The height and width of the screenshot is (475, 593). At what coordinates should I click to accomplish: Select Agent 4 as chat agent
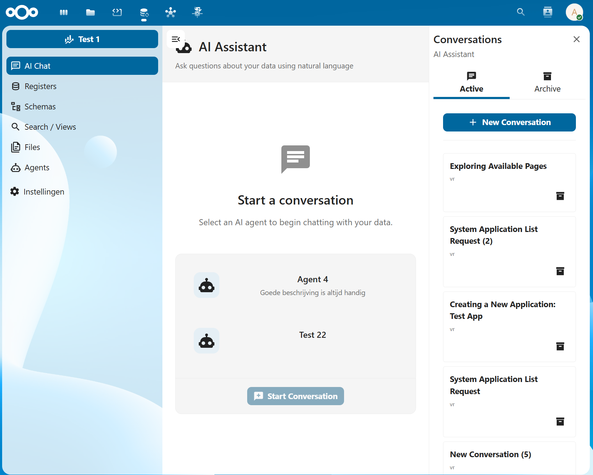(x=295, y=285)
